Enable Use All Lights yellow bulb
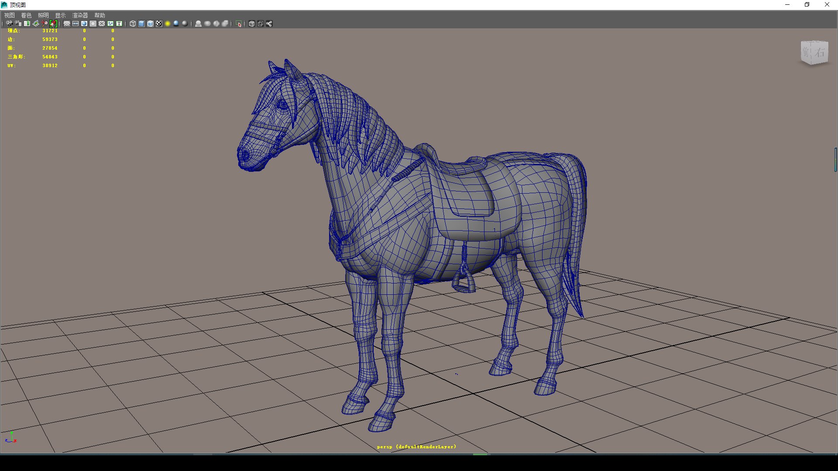Viewport: 838px width, 471px height. [168, 24]
